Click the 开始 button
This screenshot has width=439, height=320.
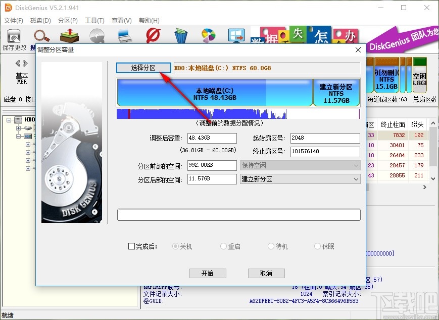tap(208, 273)
